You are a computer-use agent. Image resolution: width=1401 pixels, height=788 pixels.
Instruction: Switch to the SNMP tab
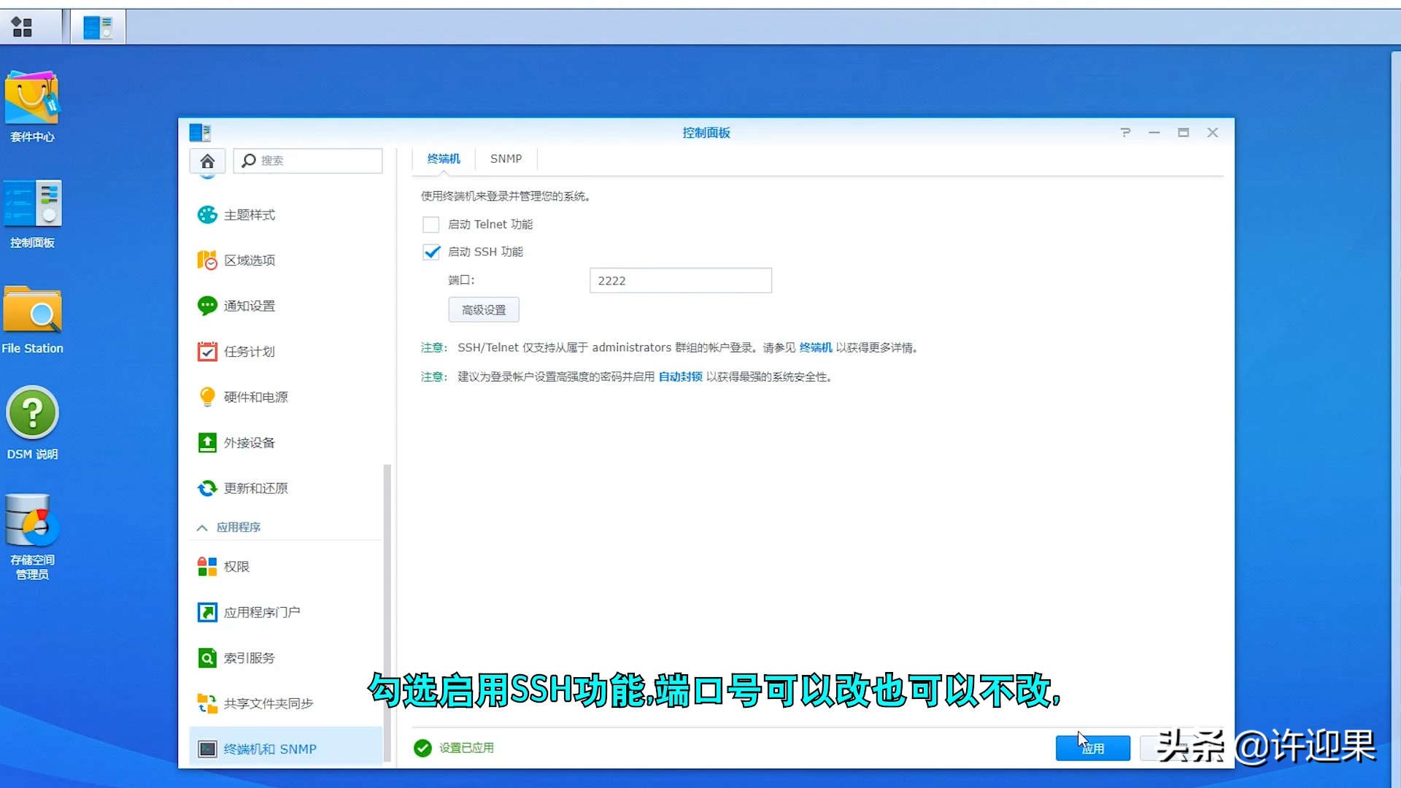pyautogui.click(x=506, y=158)
